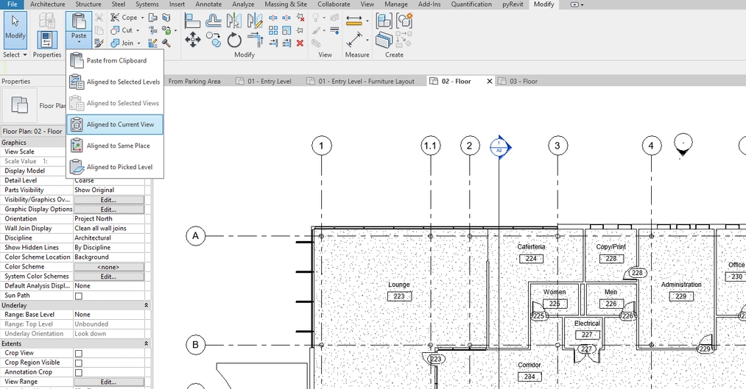746x389 pixels.
Task: Select the blue section marker head
Action: [501, 147]
